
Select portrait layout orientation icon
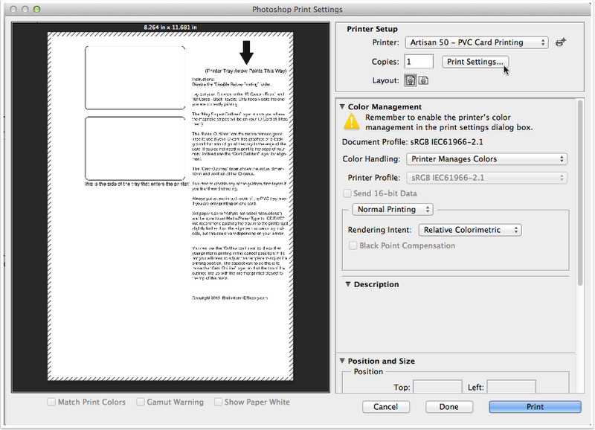click(x=411, y=80)
